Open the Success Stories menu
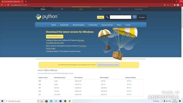Viewport: 183px width, 103px height. click(x=107, y=25)
